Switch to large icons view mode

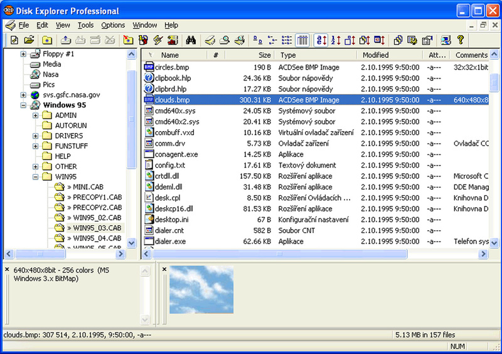(258, 40)
